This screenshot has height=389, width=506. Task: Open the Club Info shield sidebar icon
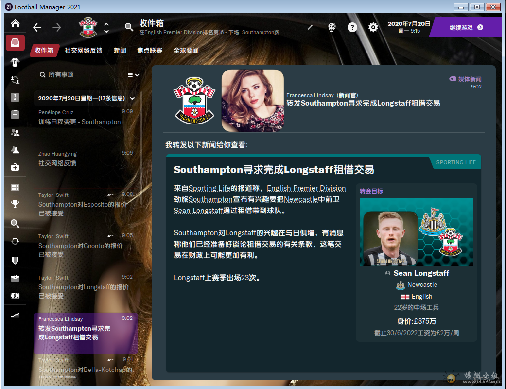pos(15,260)
